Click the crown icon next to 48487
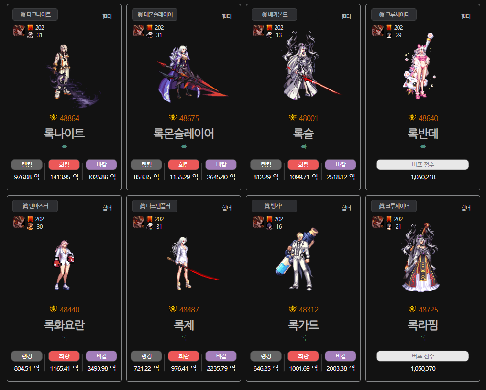The image size is (486, 390). [x=173, y=309]
